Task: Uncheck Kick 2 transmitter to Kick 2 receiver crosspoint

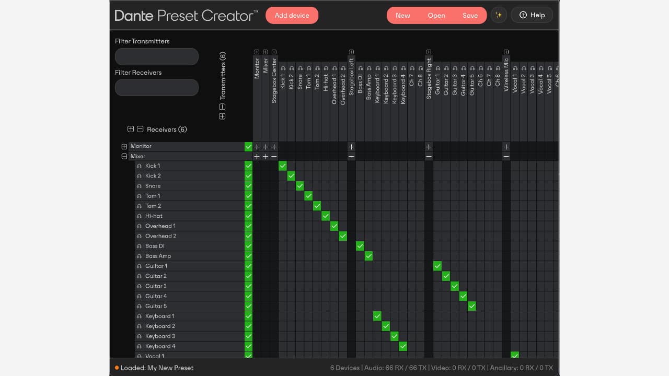Action: tap(291, 176)
